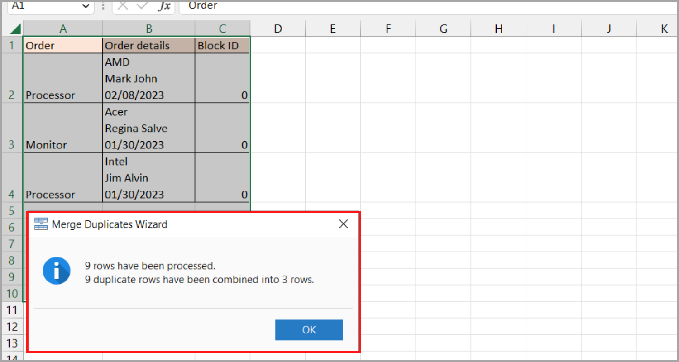
Task: Click the "Block ID" header cell
Action: 222,46
